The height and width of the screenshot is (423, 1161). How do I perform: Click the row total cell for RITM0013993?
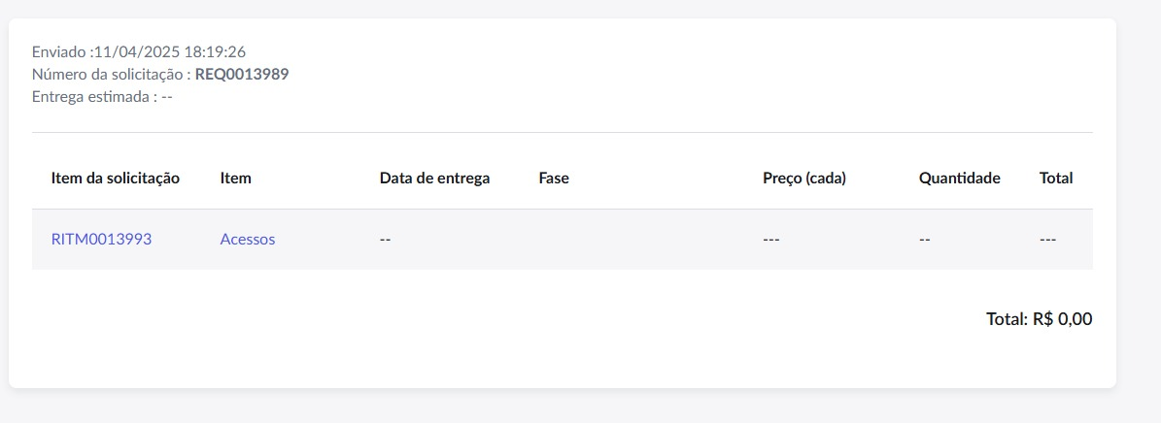(x=1047, y=240)
